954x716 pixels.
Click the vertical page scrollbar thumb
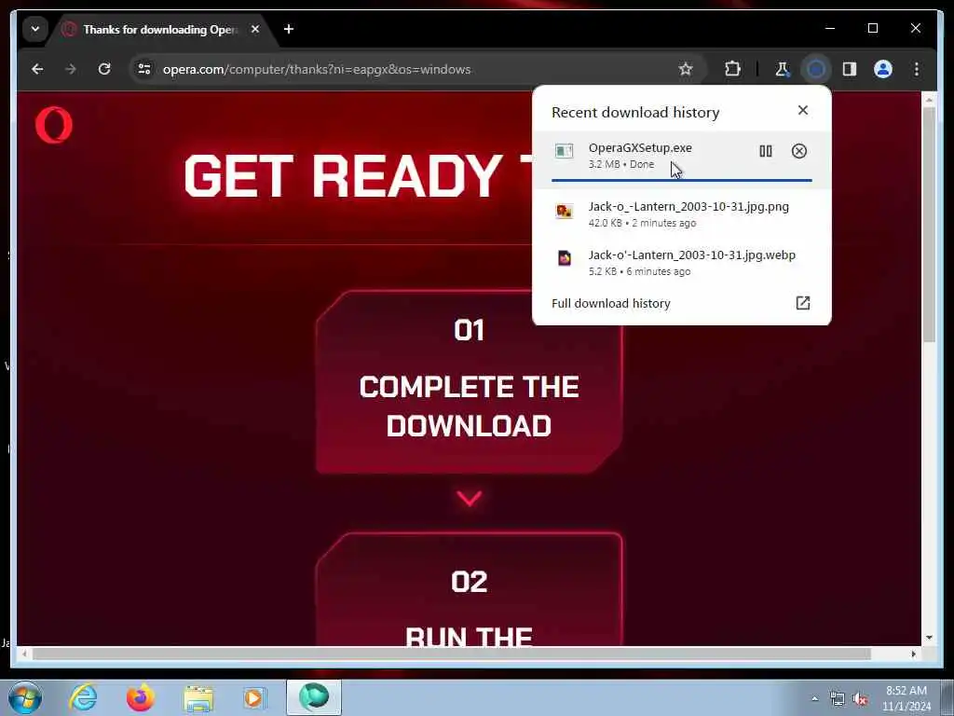(x=929, y=224)
